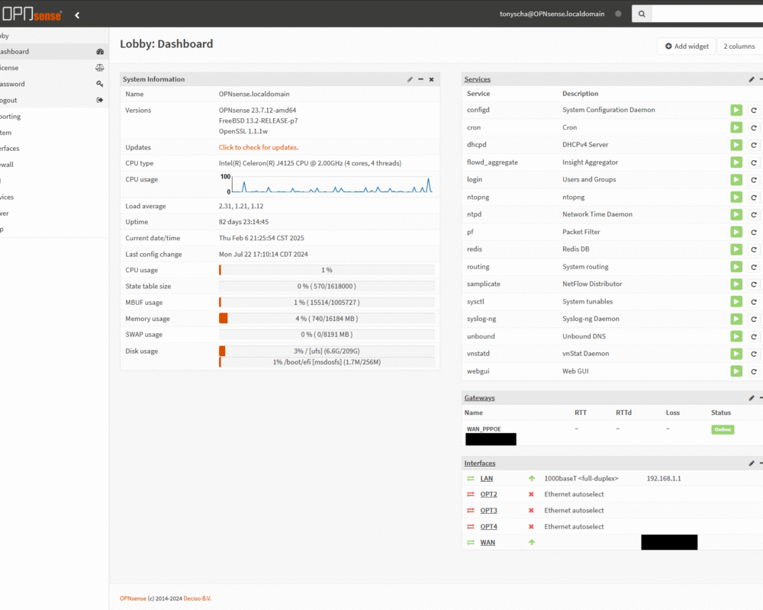
Task: Click the OPNsense logo
Action: pos(31,14)
